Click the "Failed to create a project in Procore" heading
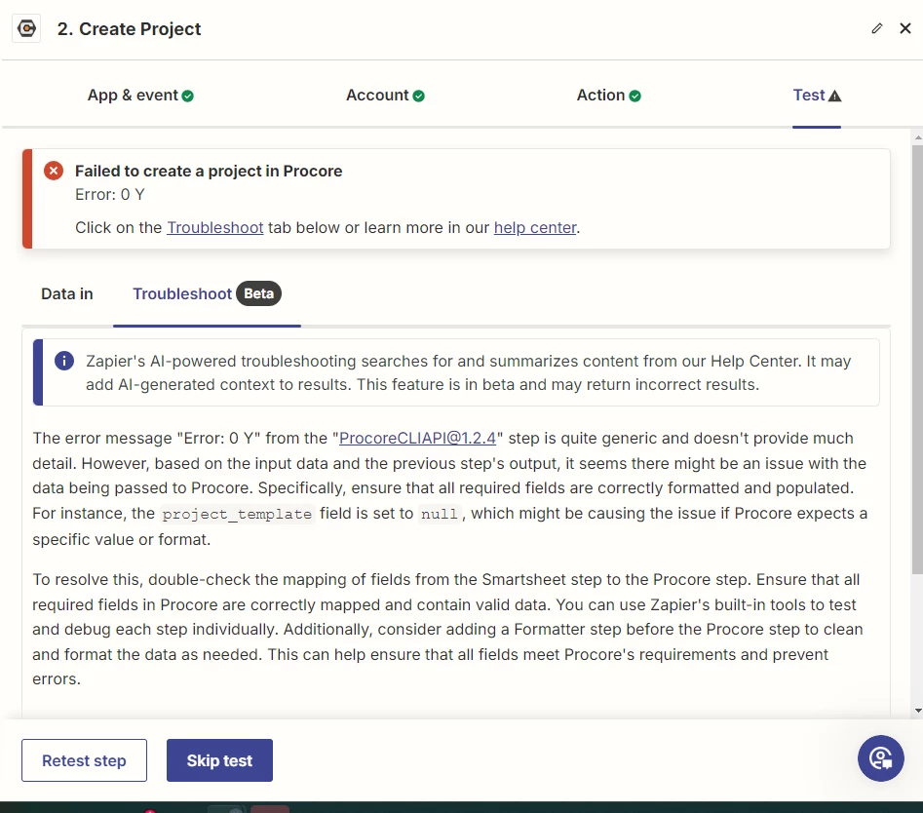 (209, 172)
